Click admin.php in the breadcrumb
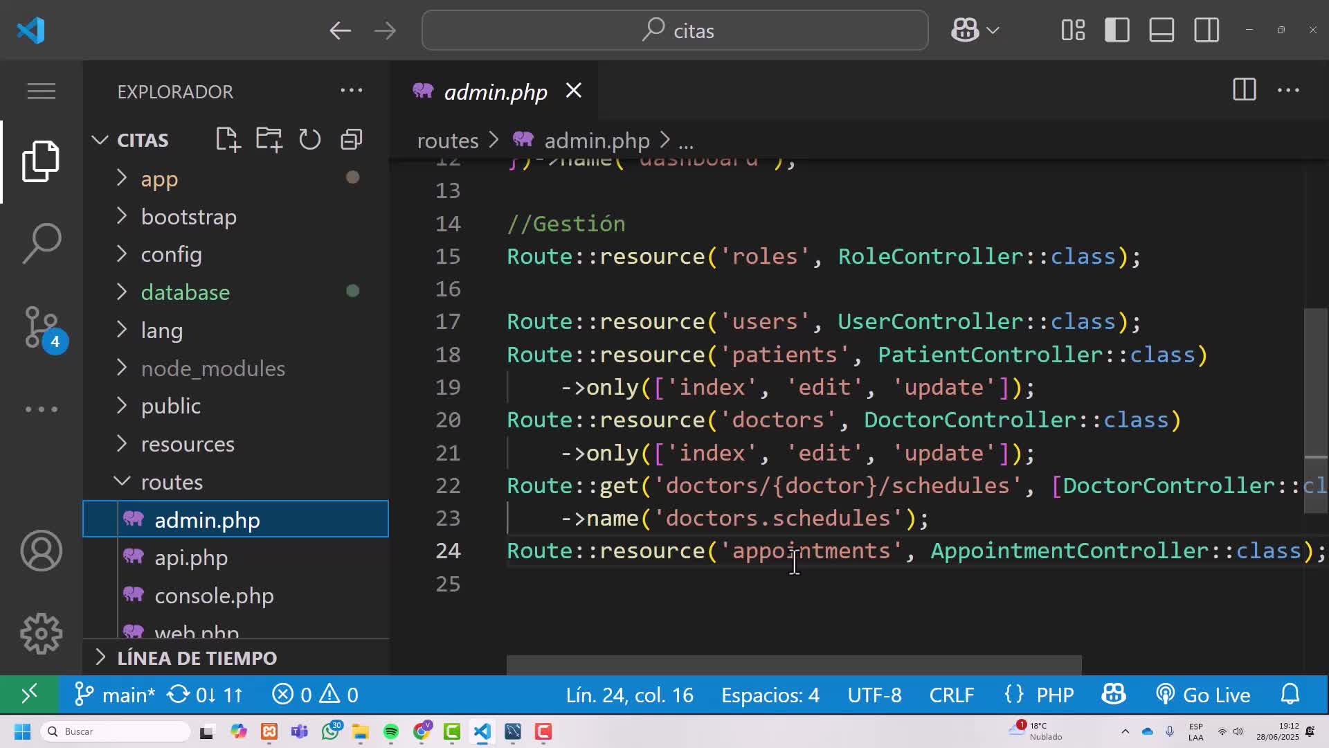This screenshot has height=748, width=1329. pyautogui.click(x=597, y=141)
